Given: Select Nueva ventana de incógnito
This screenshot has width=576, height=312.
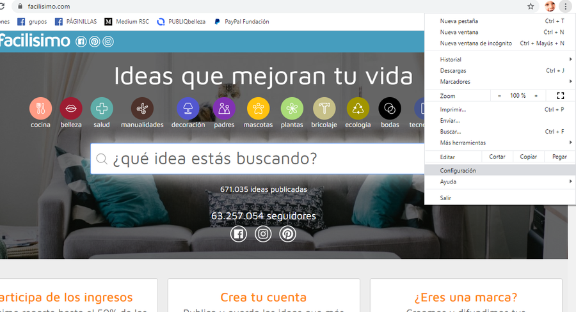Looking at the screenshot, I should [476, 43].
